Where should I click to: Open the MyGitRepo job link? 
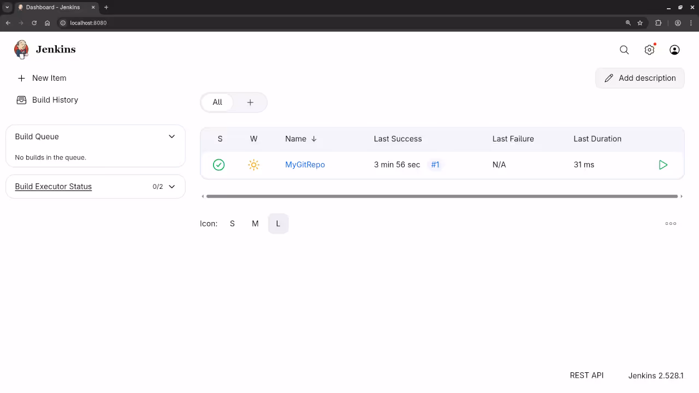tap(305, 165)
